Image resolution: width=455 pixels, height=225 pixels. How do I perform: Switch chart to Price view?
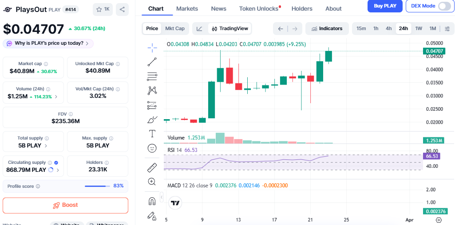click(152, 28)
